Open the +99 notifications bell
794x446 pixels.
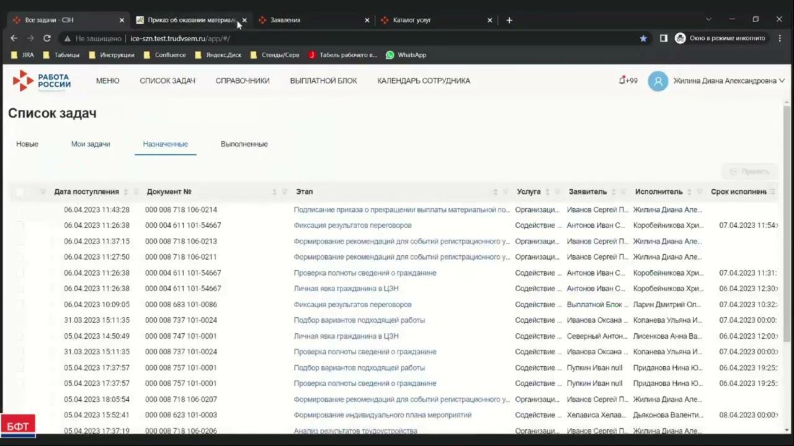click(628, 81)
